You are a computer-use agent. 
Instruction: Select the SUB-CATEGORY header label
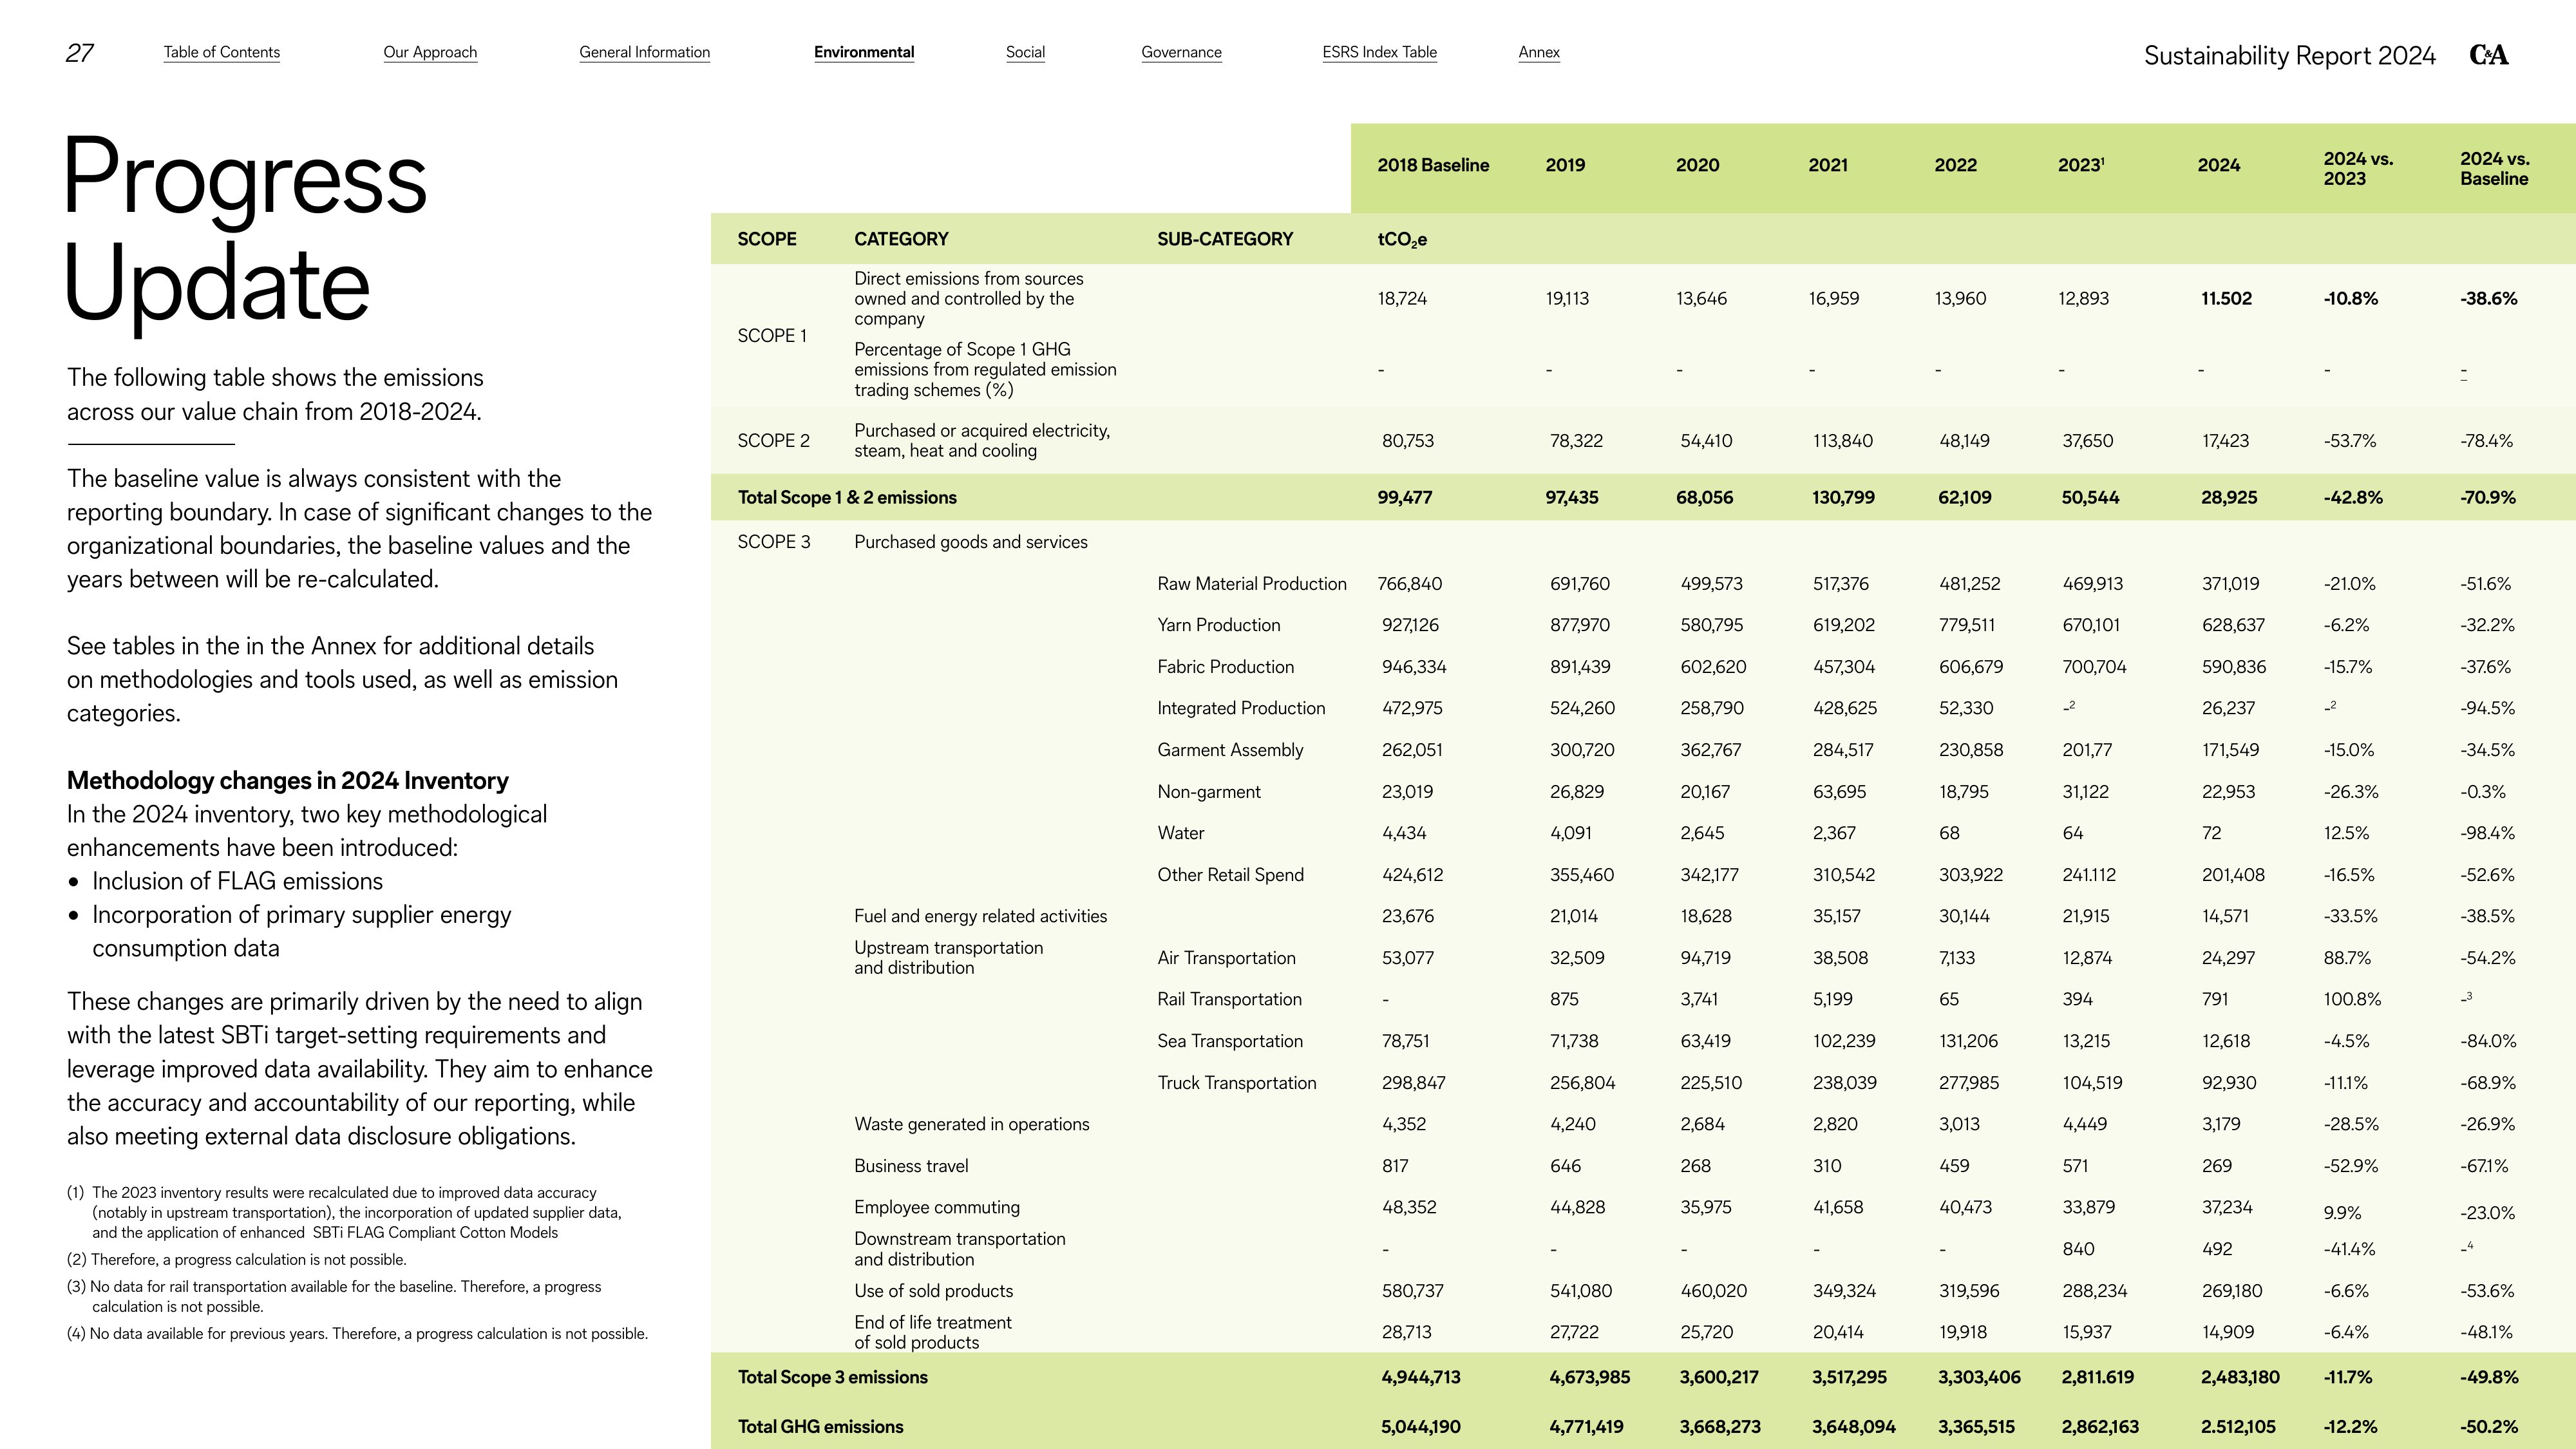(1225, 239)
